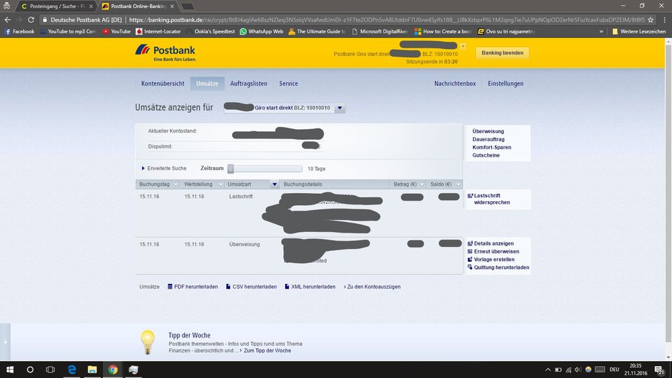Open Task View in taskbar

(50, 369)
